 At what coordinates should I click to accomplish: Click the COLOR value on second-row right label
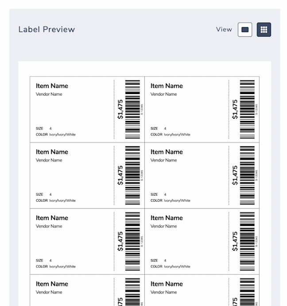(177, 200)
